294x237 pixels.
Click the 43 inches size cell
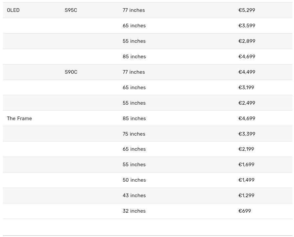[134, 196]
